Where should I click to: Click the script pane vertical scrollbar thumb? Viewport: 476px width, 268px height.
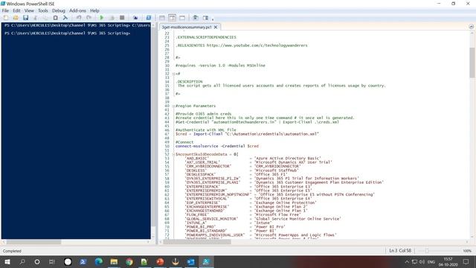pyautogui.click(x=472, y=63)
